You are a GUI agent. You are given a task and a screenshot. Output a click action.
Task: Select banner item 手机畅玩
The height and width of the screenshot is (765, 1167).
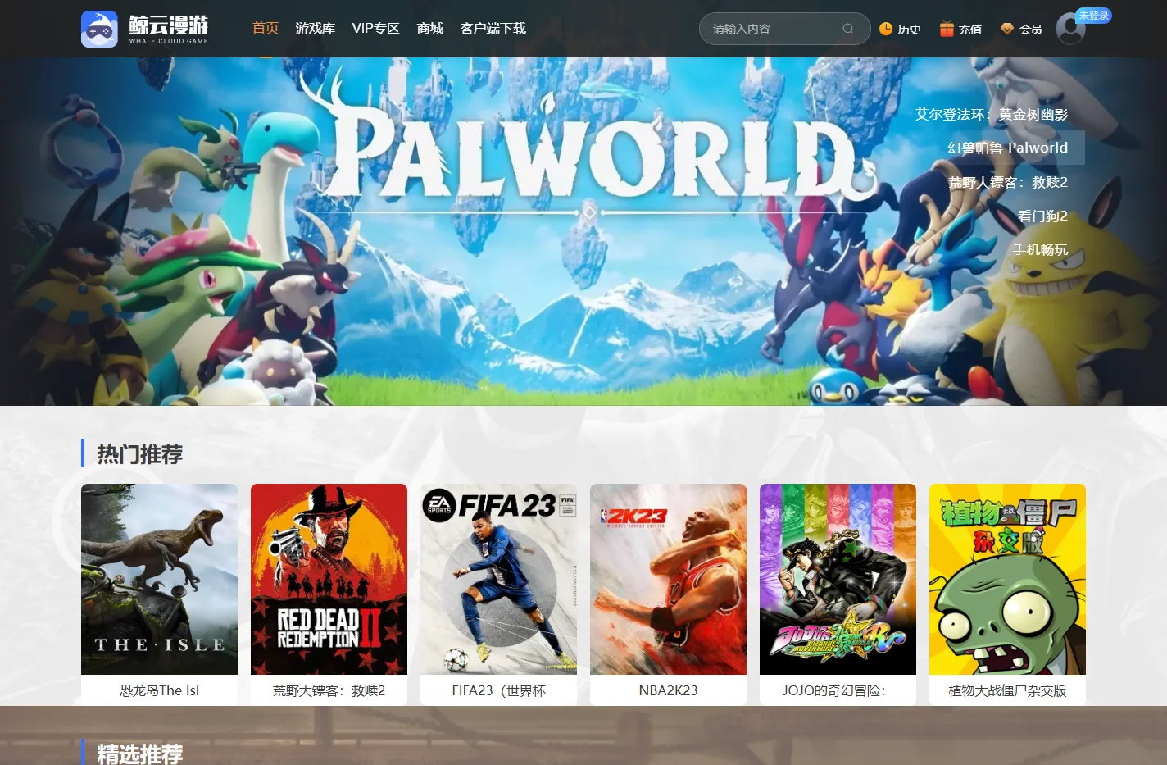point(1040,250)
